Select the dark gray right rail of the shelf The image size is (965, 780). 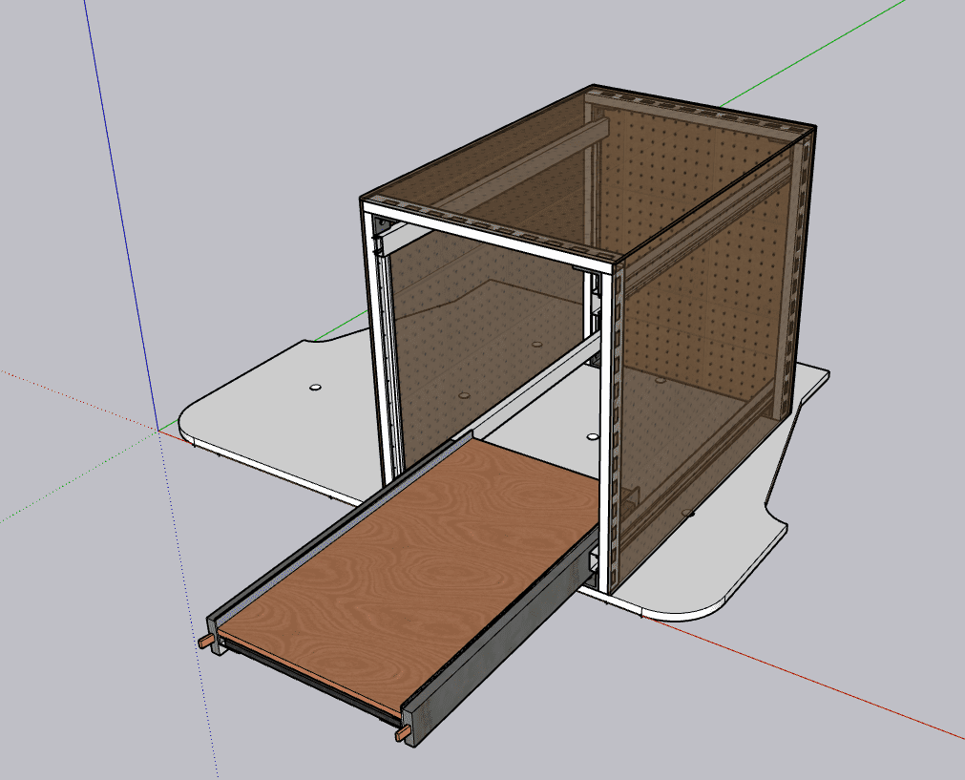pos(501,637)
